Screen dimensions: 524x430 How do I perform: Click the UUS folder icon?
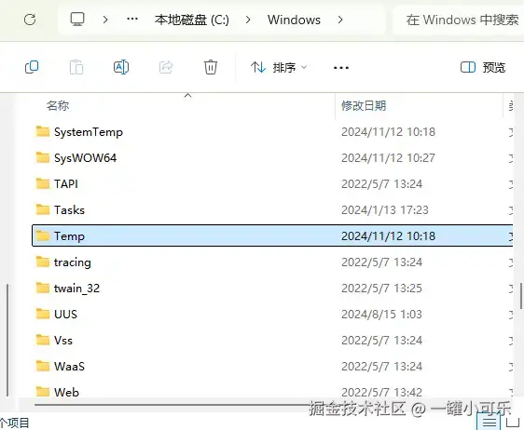[x=43, y=314]
